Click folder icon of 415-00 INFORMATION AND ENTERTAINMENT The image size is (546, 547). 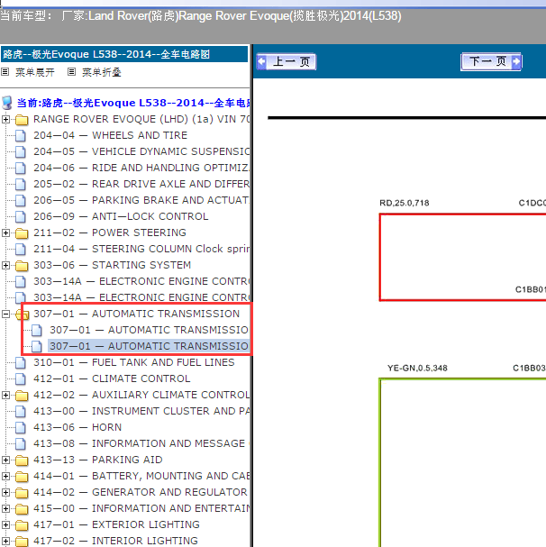click(x=22, y=508)
